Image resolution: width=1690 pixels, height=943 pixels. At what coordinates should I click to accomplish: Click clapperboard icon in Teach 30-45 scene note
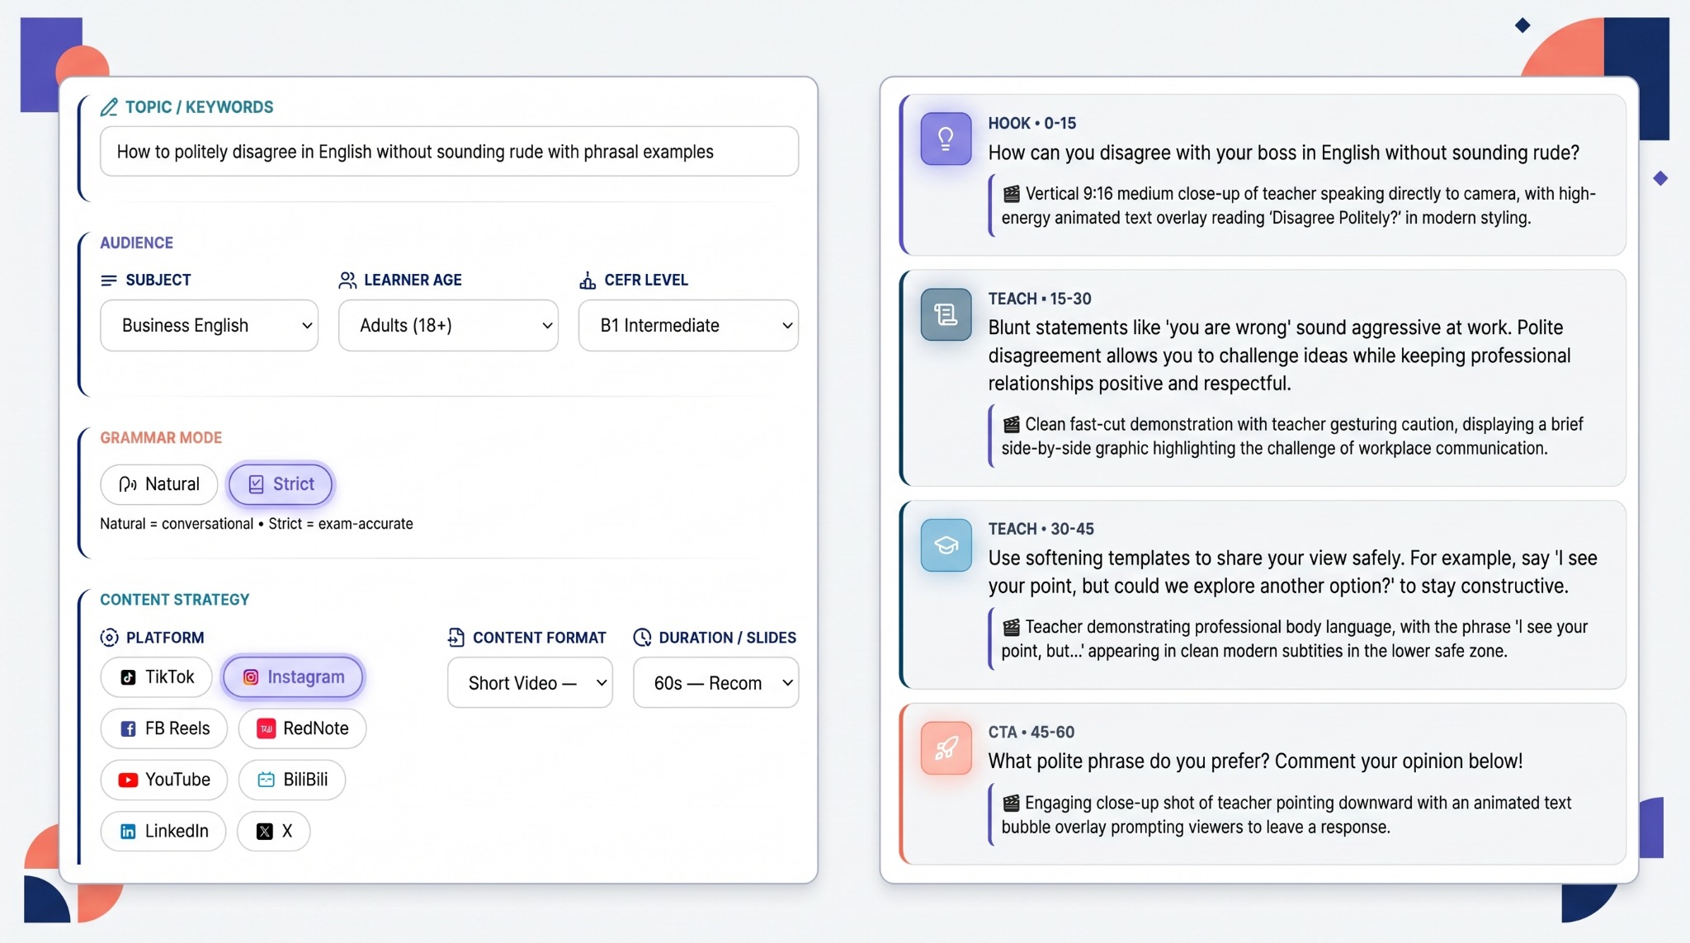(1011, 627)
